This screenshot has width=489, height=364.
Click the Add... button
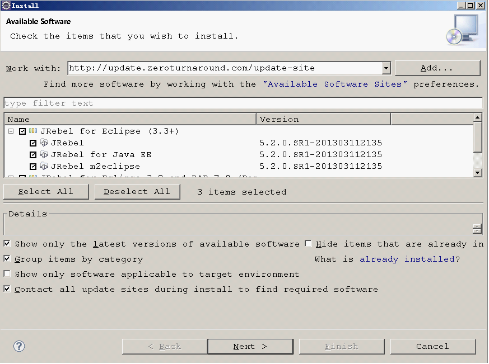(437, 68)
